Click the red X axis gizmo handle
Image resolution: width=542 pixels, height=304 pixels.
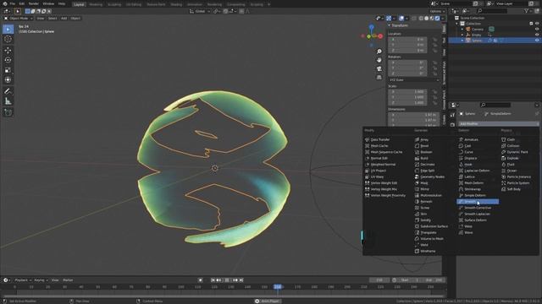[x=380, y=35]
